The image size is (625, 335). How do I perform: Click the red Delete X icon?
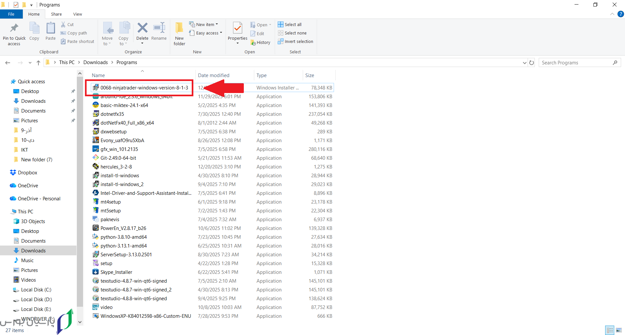[142, 28]
